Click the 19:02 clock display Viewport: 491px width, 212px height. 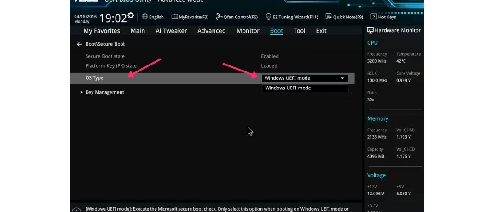click(113, 18)
